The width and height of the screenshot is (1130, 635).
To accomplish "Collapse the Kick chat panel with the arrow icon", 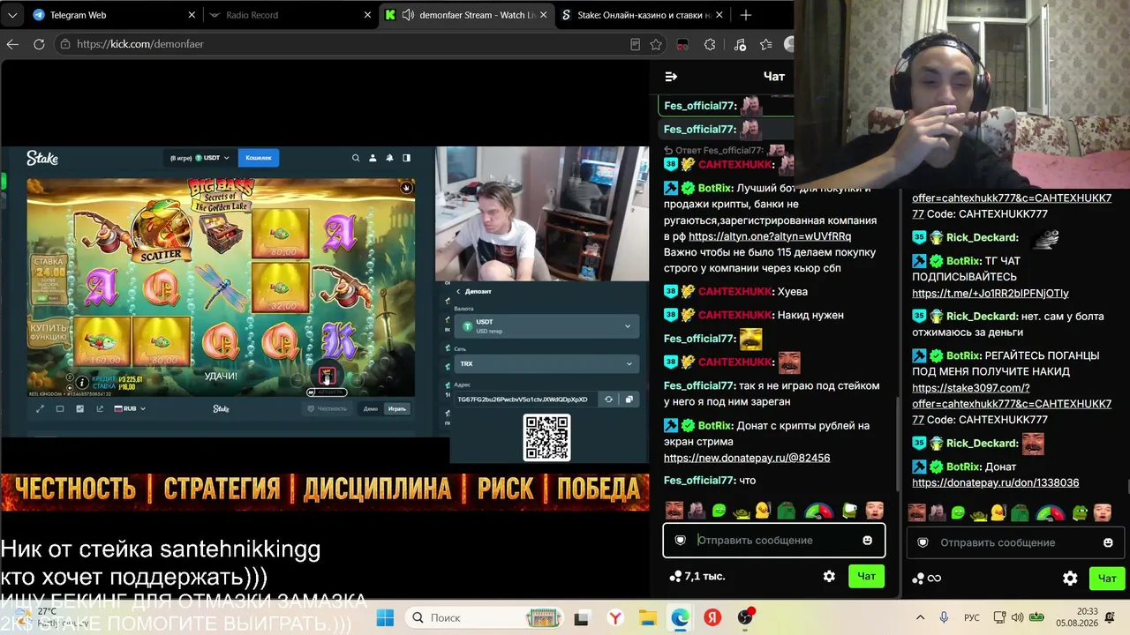I will point(671,77).
